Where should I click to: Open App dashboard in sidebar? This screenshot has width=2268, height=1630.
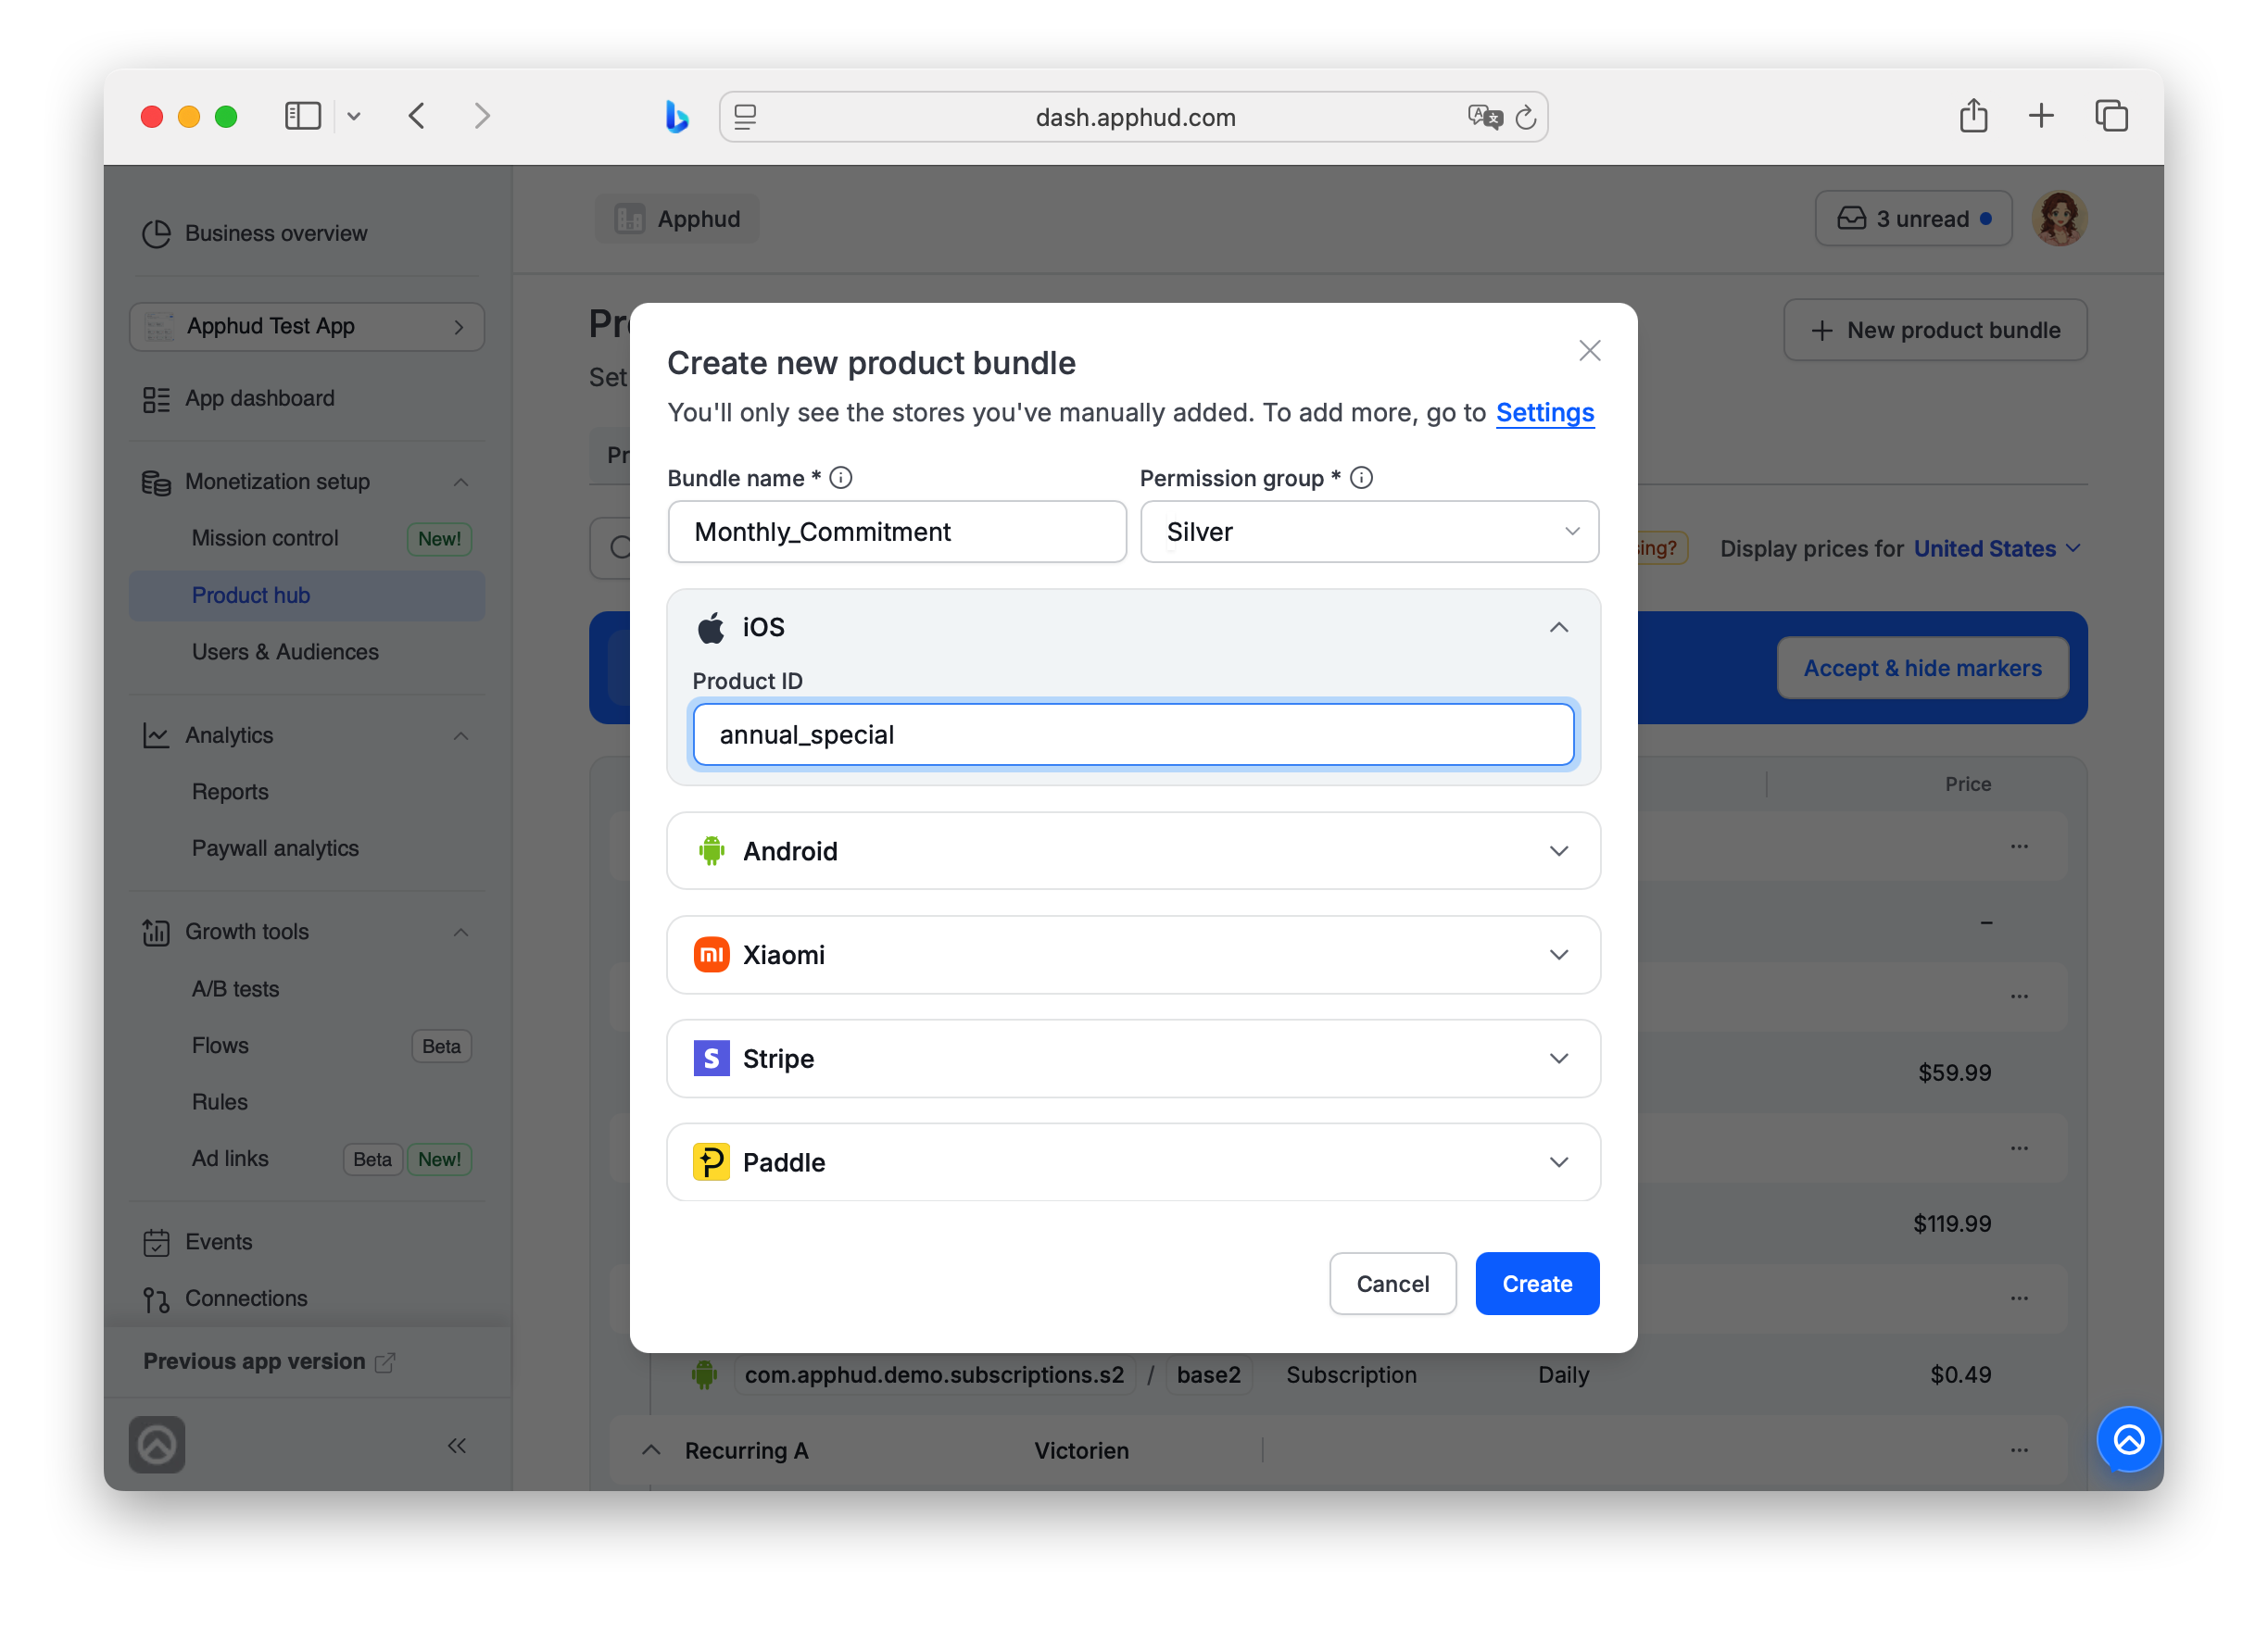(260, 397)
